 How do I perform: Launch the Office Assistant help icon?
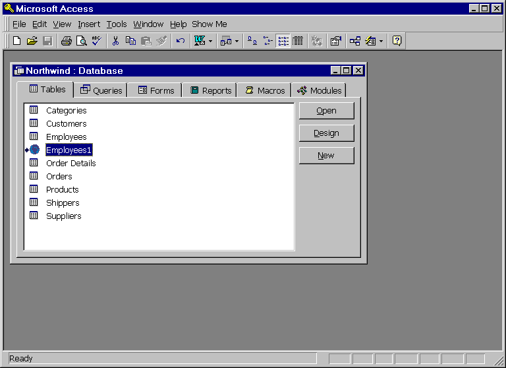(397, 41)
